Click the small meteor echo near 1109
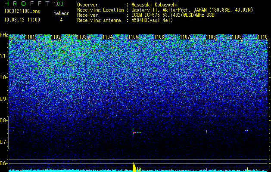Screen dimensions: 271x172 coord(246,130)
